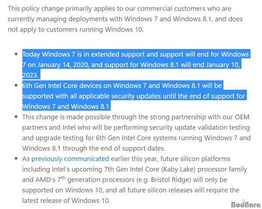Image resolution: width=262 pixels, height=209 pixels.
Task: Click the highlighted 'Today Windows 7' sentence
Action: 135,65
